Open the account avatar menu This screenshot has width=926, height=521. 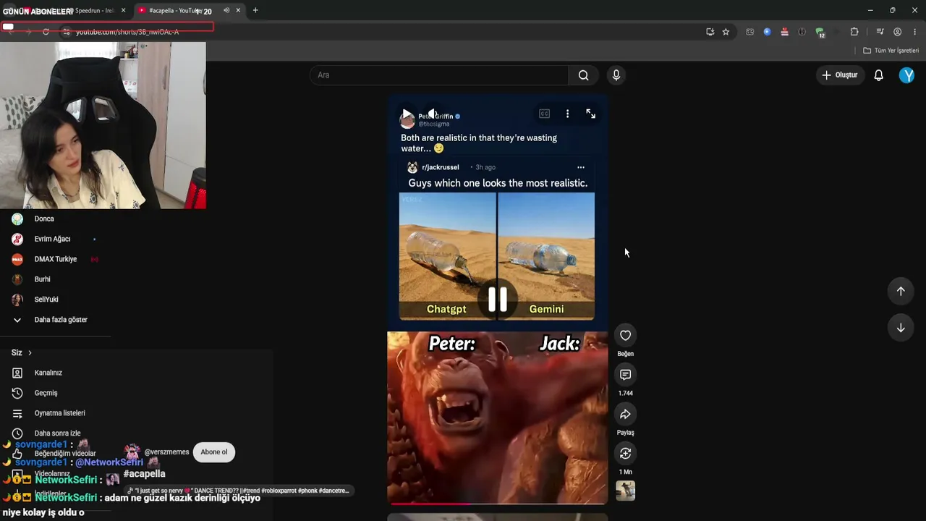point(906,75)
